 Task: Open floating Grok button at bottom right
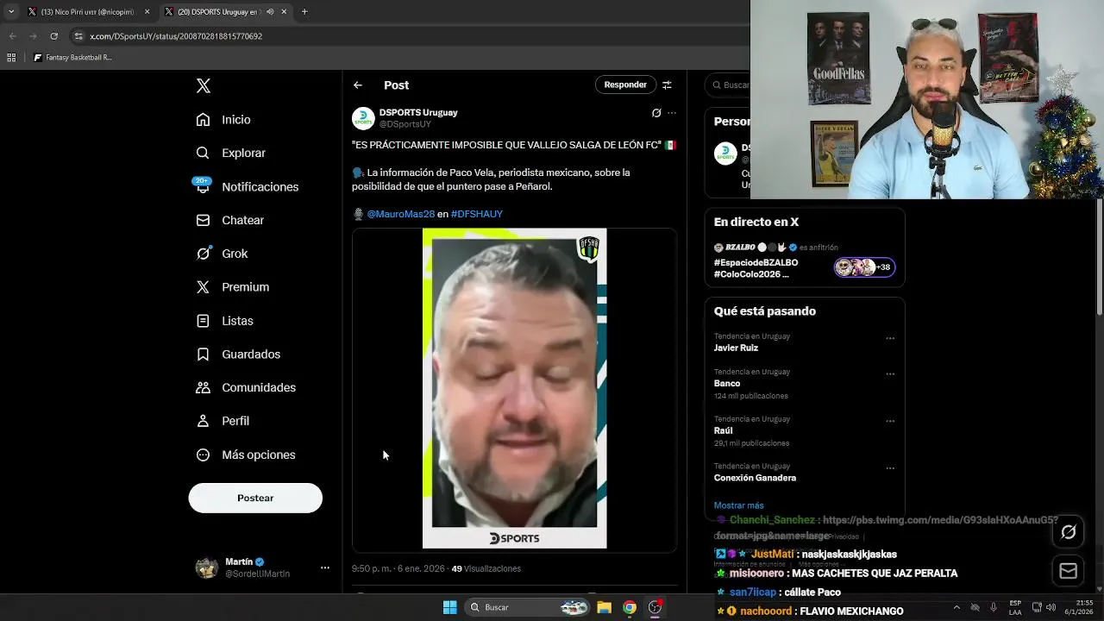pyautogui.click(x=1069, y=532)
